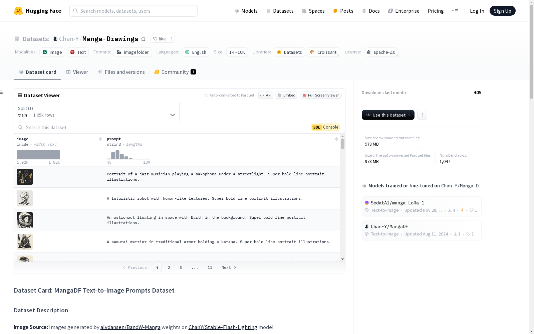Copy dataset name with the copy icon
This screenshot has width=534, height=334.
pyautogui.click(x=143, y=39)
